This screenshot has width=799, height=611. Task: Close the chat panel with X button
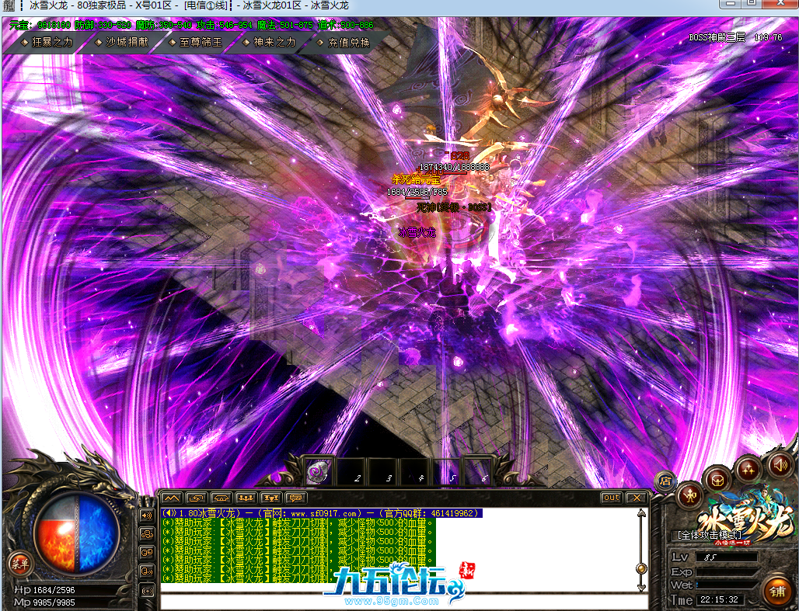point(636,498)
